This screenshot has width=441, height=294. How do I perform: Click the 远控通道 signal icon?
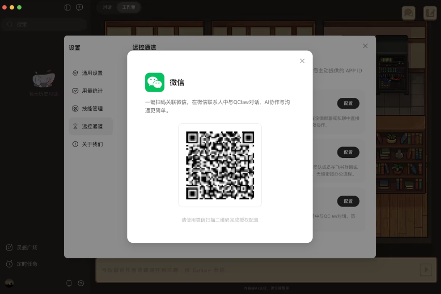(x=75, y=126)
